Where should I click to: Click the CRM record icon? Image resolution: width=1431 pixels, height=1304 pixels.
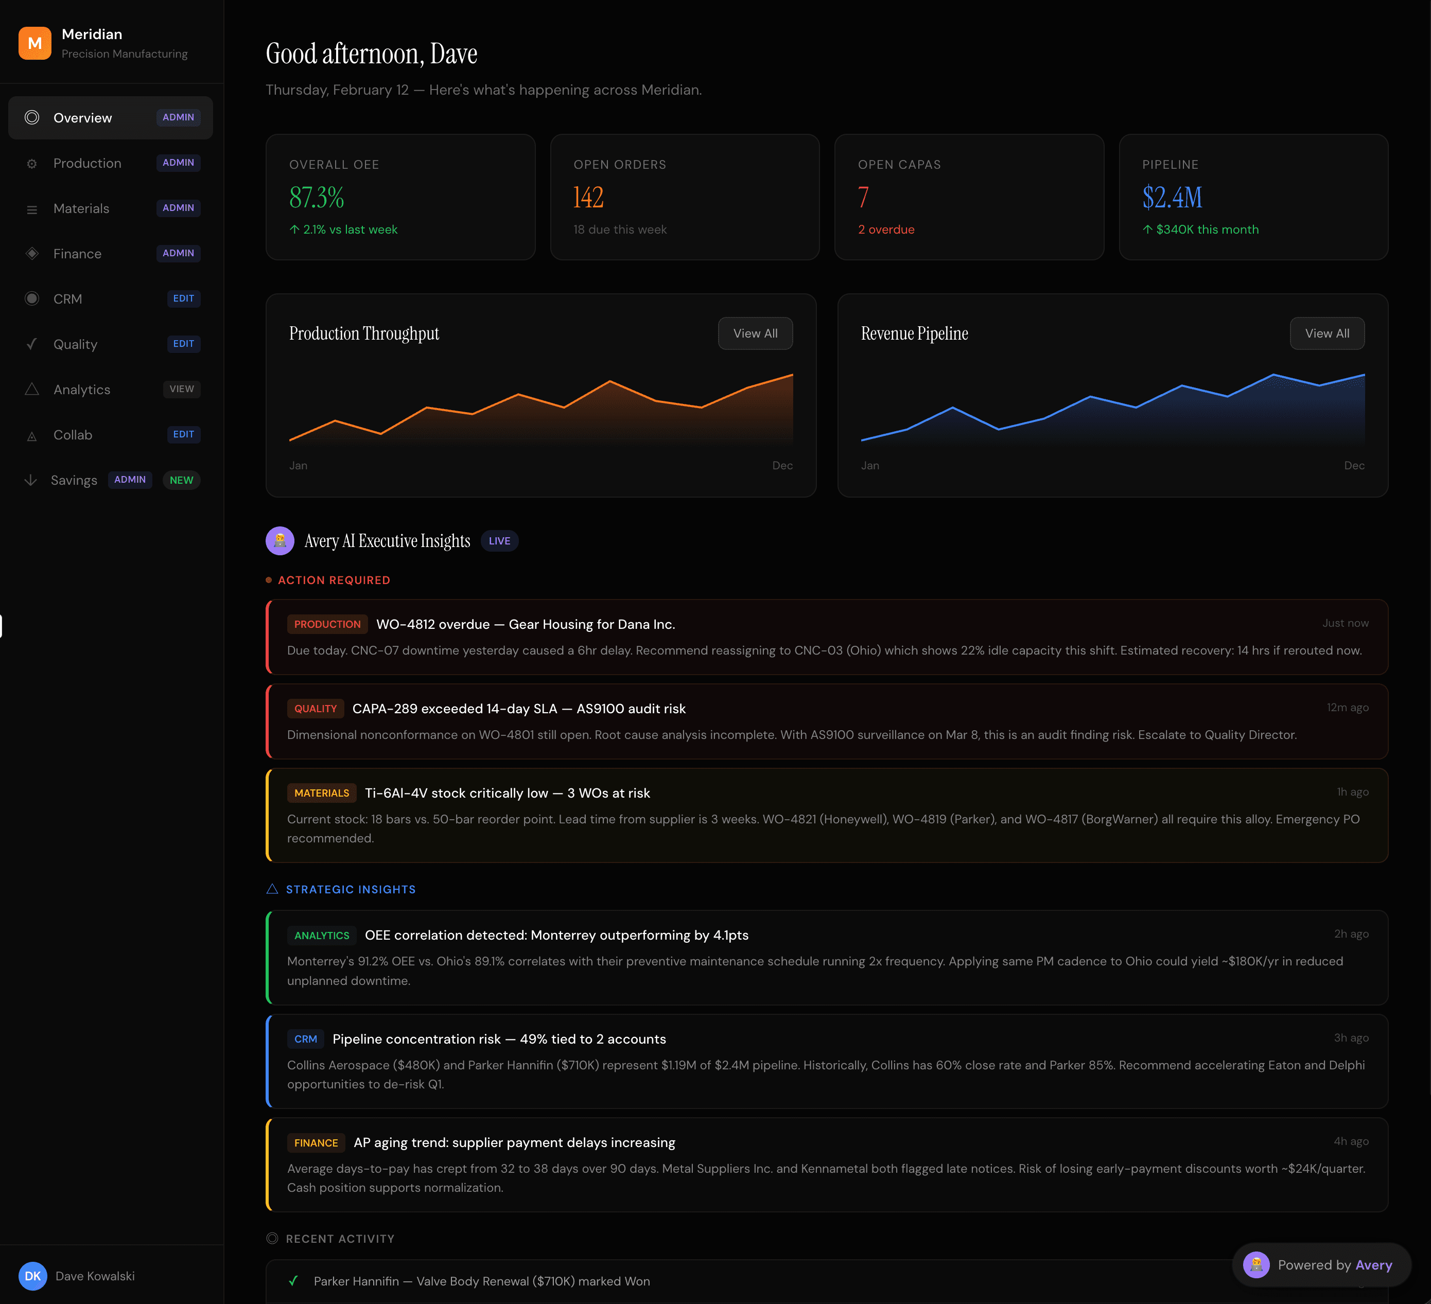[x=32, y=298]
